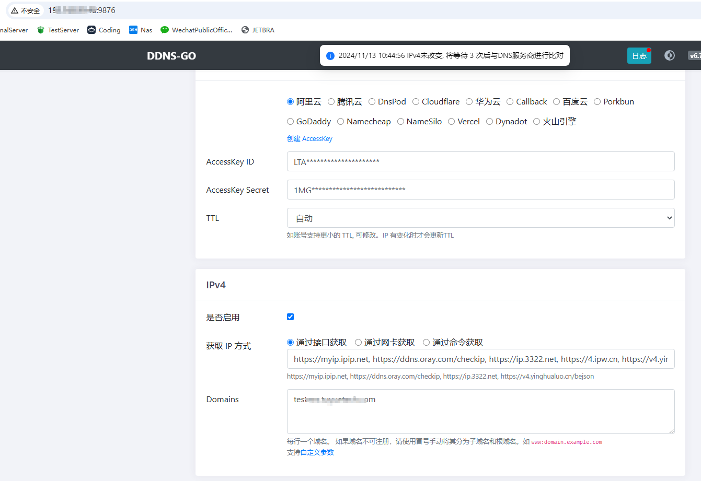Click the TestServer bookmark icon
701x481 pixels.
(x=41, y=30)
